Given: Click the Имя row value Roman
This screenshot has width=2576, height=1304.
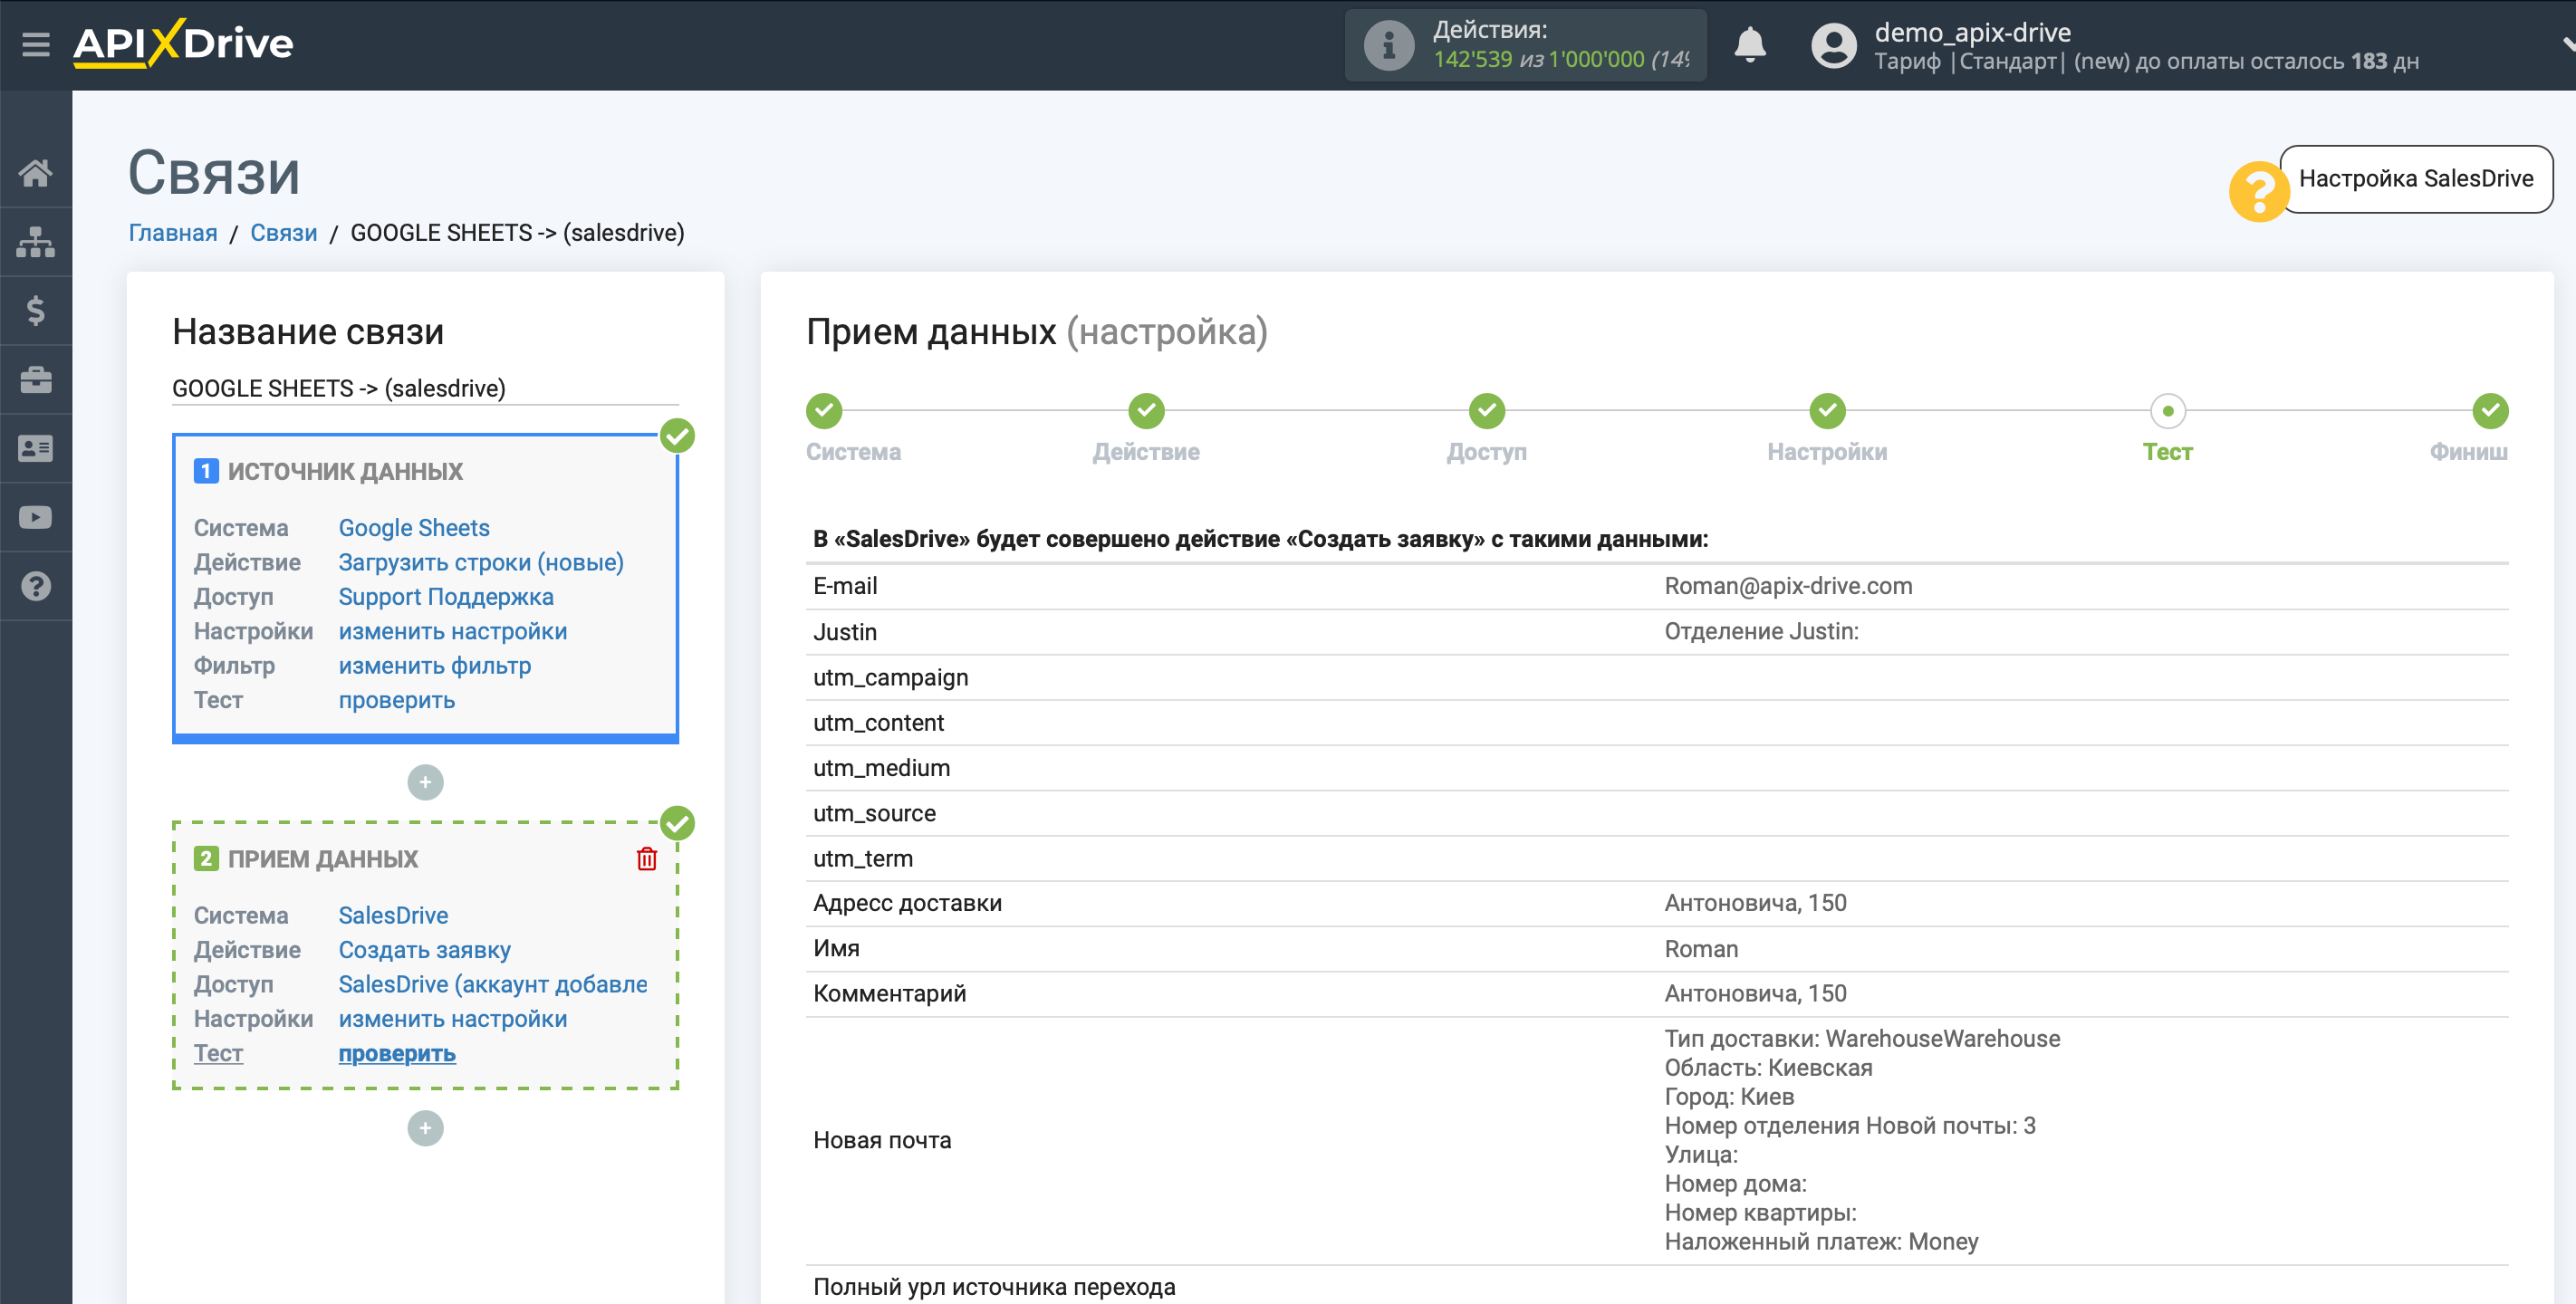Looking at the screenshot, I should (x=1701, y=948).
